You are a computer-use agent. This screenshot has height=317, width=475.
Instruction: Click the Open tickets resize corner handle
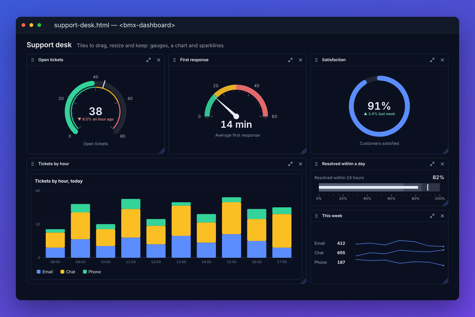coord(162,151)
